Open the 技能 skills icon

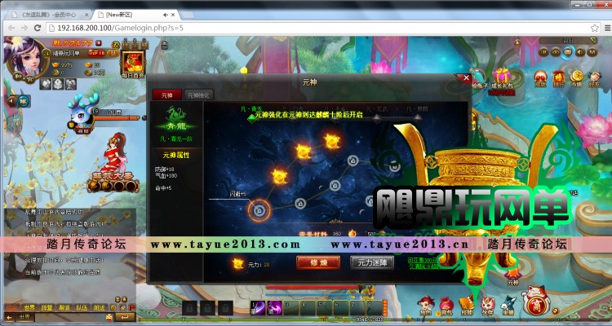coord(466,306)
